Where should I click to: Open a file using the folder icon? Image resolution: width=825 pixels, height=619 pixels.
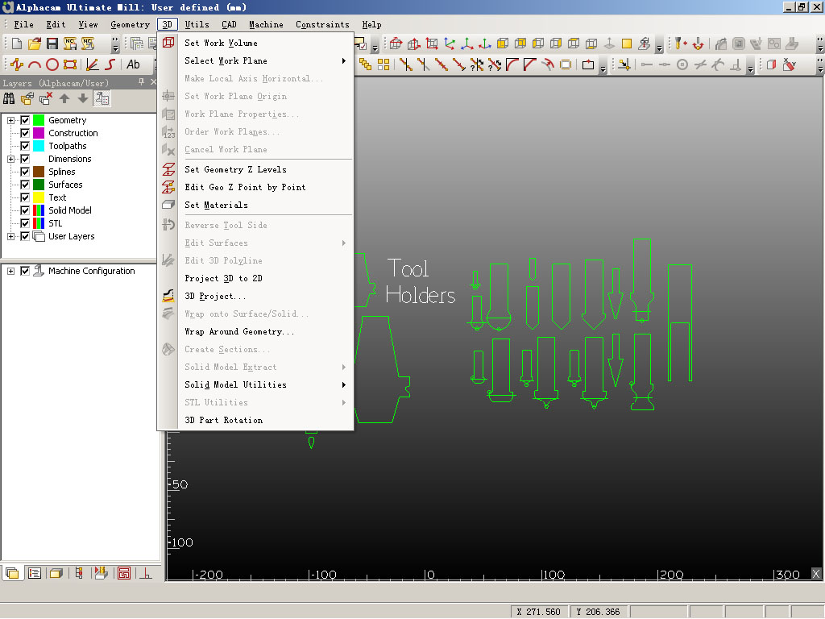coord(35,44)
